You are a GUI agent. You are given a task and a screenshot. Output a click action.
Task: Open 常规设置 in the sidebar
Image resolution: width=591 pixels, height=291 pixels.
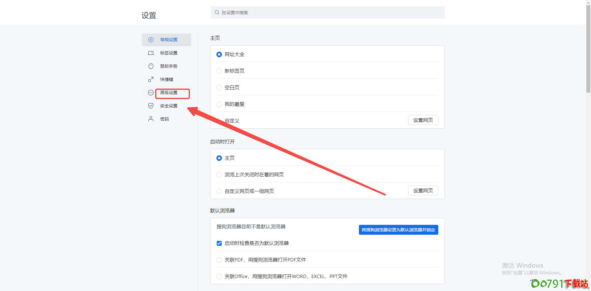click(x=167, y=40)
